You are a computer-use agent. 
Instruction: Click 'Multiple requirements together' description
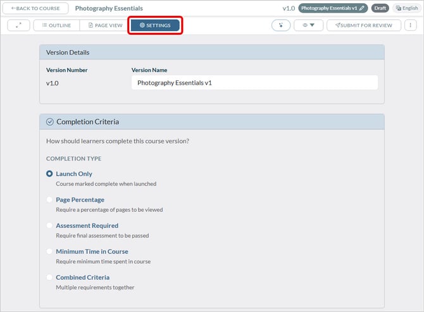coord(95,287)
